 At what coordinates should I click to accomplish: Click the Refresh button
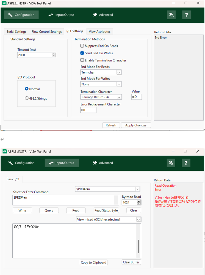(111, 125)
